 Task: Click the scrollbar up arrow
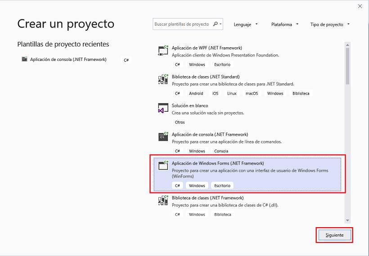(x=347, y=45)
